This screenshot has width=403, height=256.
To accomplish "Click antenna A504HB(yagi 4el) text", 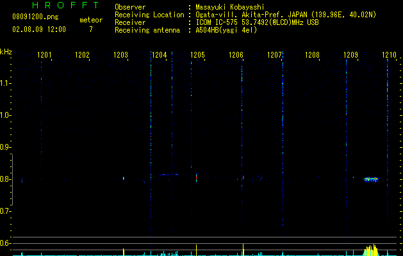I will pos(226,30).
